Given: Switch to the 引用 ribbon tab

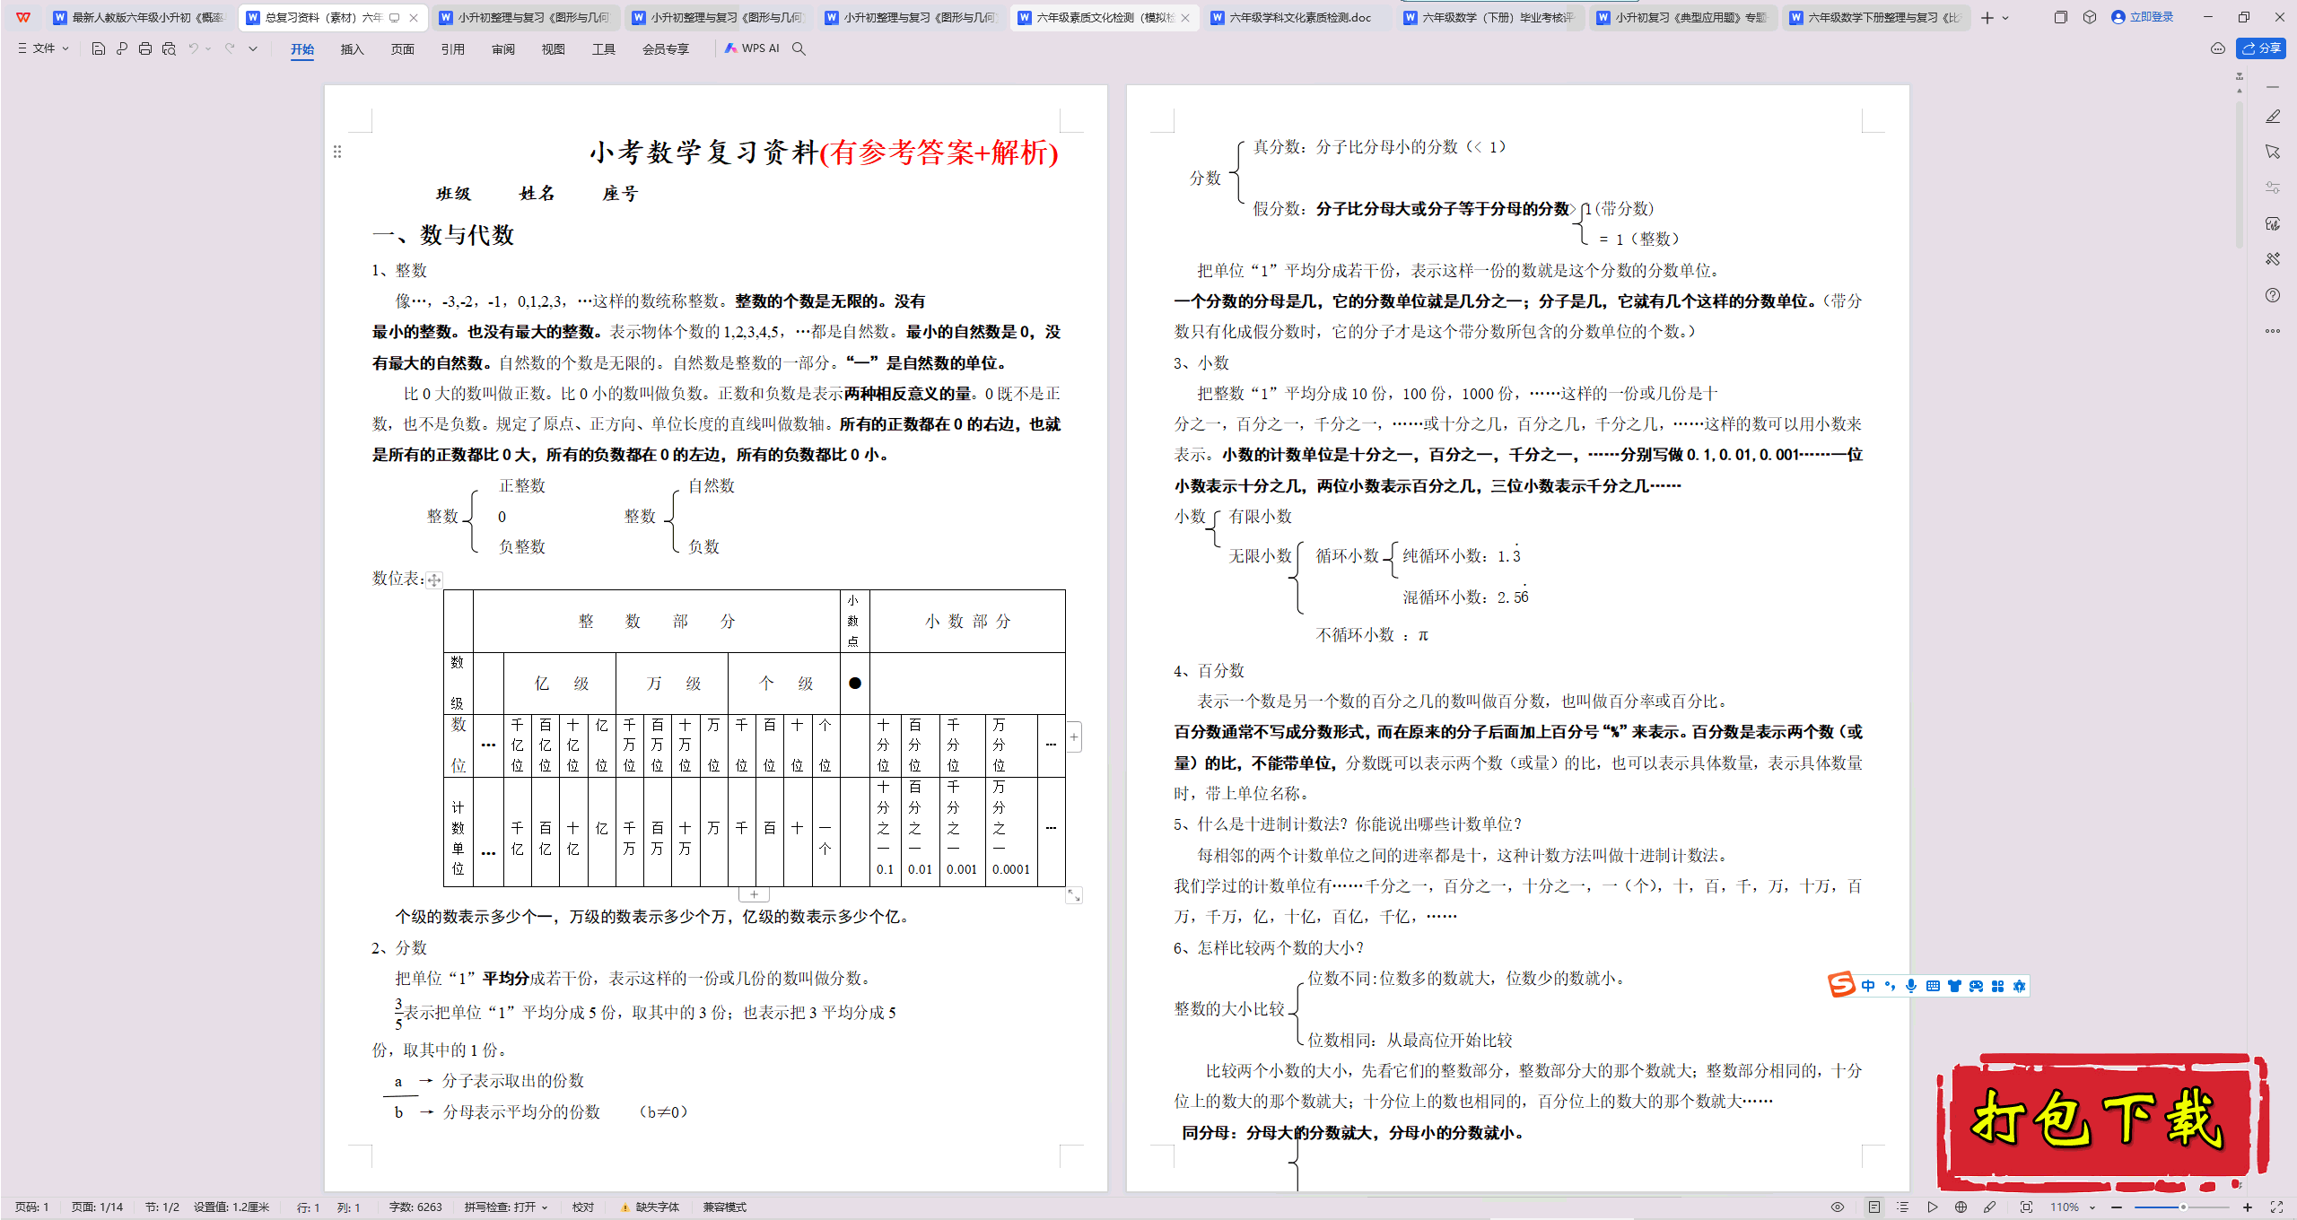Looking at the screenshot, I should pos(453,49).
